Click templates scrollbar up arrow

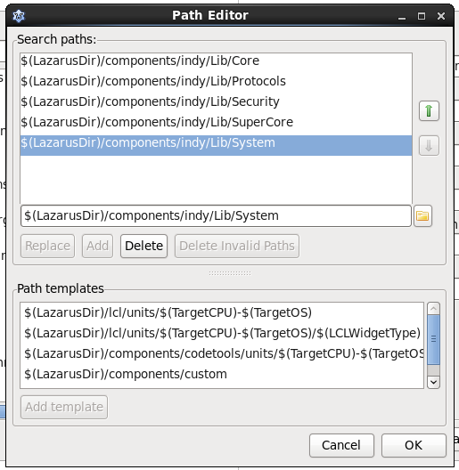pyautogui.click(x=433, y=309)
